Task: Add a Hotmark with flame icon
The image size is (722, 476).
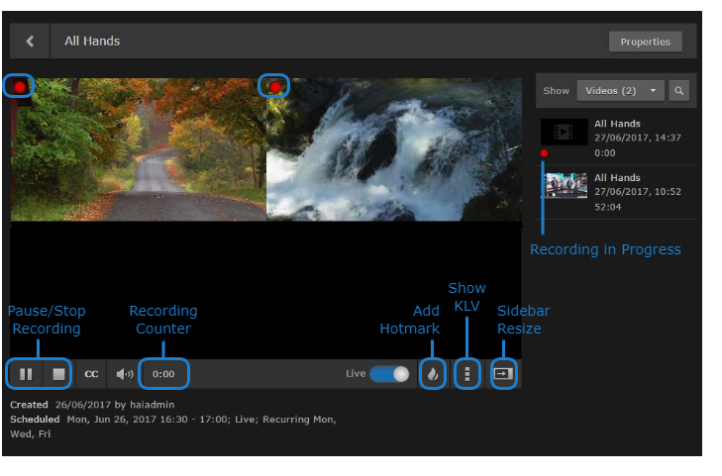Action: click(432, 374)
